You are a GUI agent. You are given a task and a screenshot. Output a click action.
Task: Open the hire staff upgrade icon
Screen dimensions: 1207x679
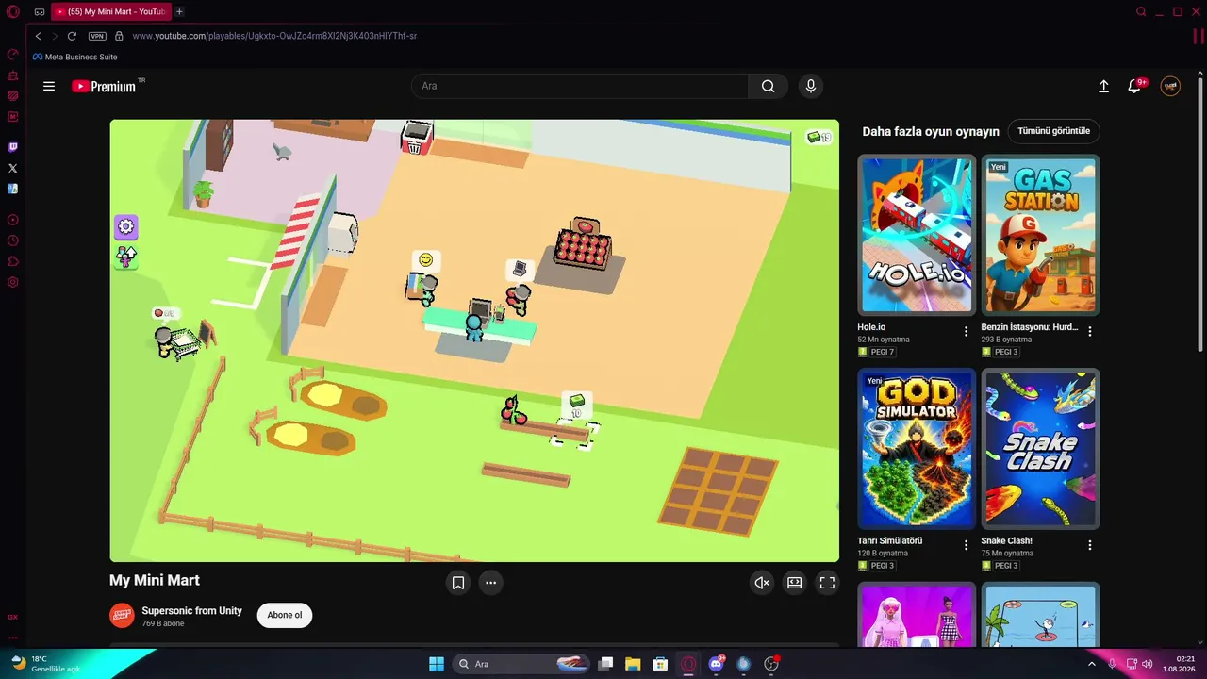click(126, 257)
